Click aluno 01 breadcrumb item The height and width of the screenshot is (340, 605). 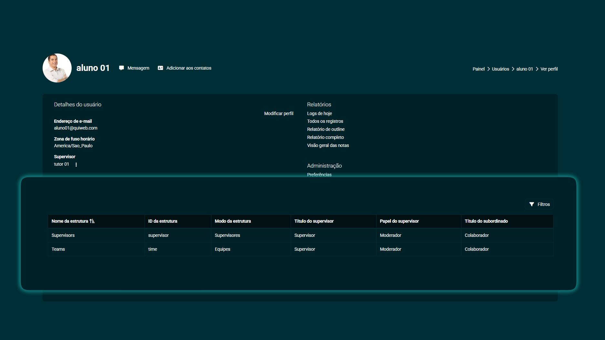524,69
